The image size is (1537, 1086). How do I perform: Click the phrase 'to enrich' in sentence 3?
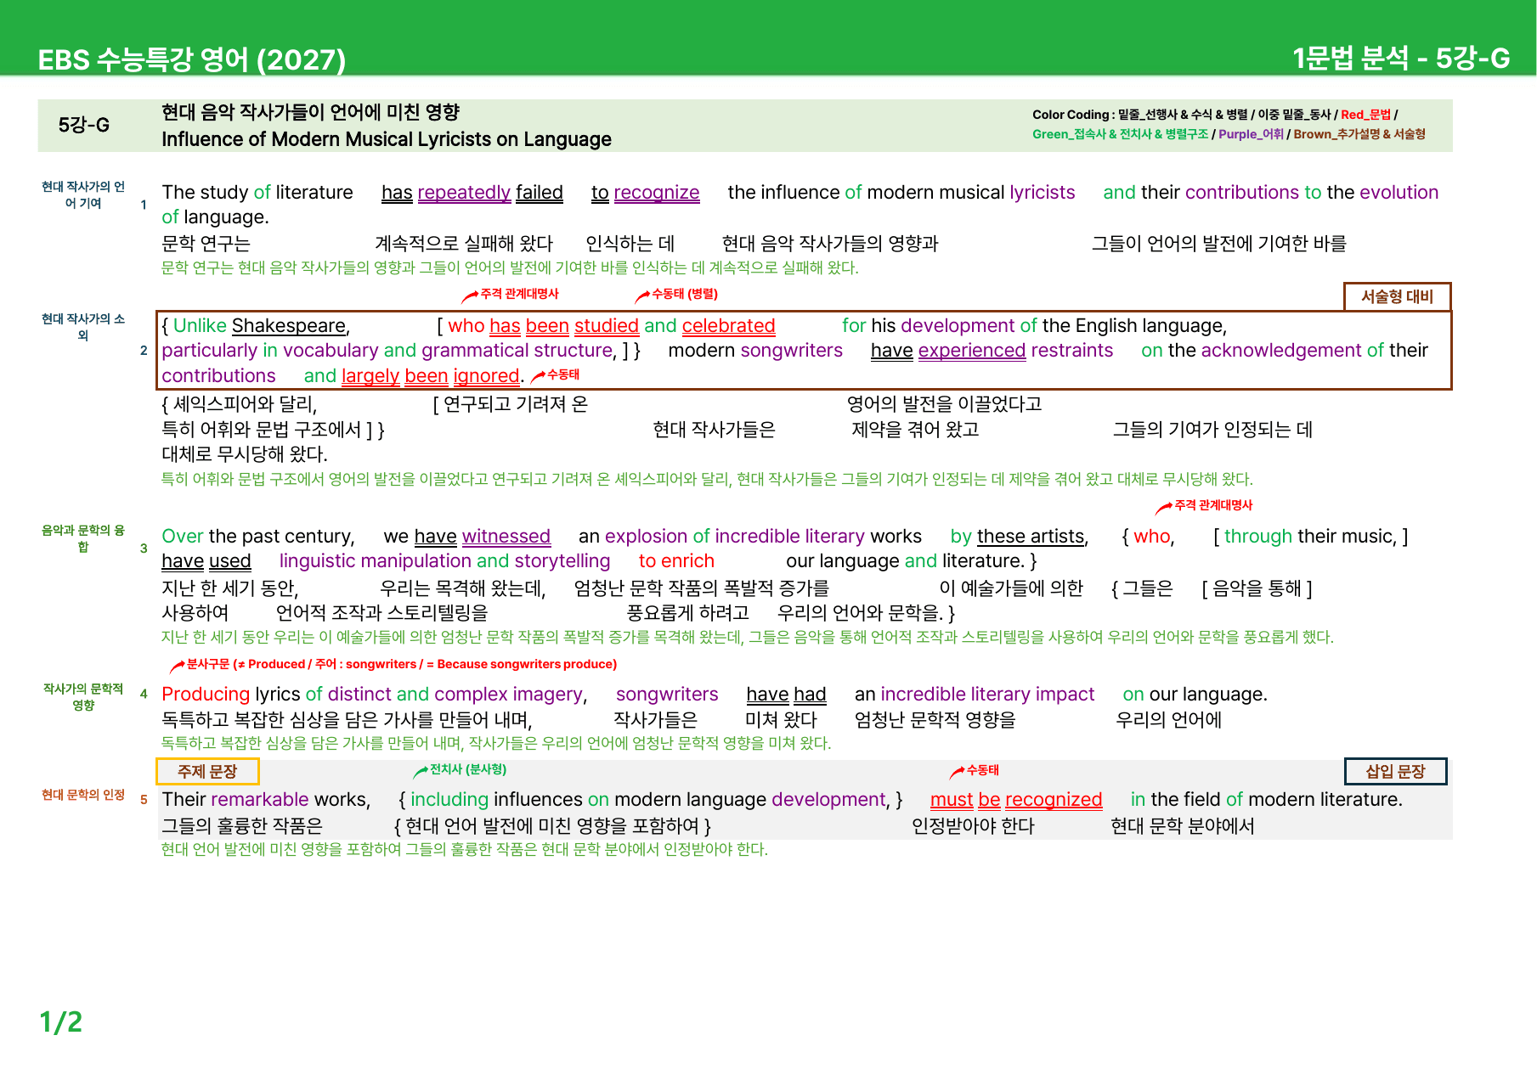tap(676, 561)
